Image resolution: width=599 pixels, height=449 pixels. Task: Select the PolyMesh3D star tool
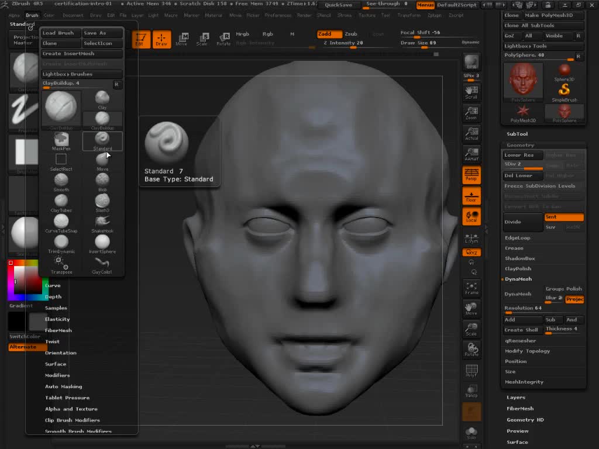[x=523, y=113]
